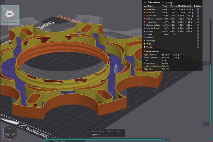
Task: Click the Model printing time '16h40m'
Action: 165,66
